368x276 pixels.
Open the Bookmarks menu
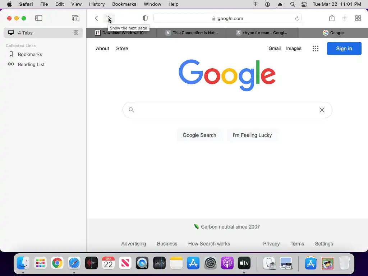click(124, 4)
